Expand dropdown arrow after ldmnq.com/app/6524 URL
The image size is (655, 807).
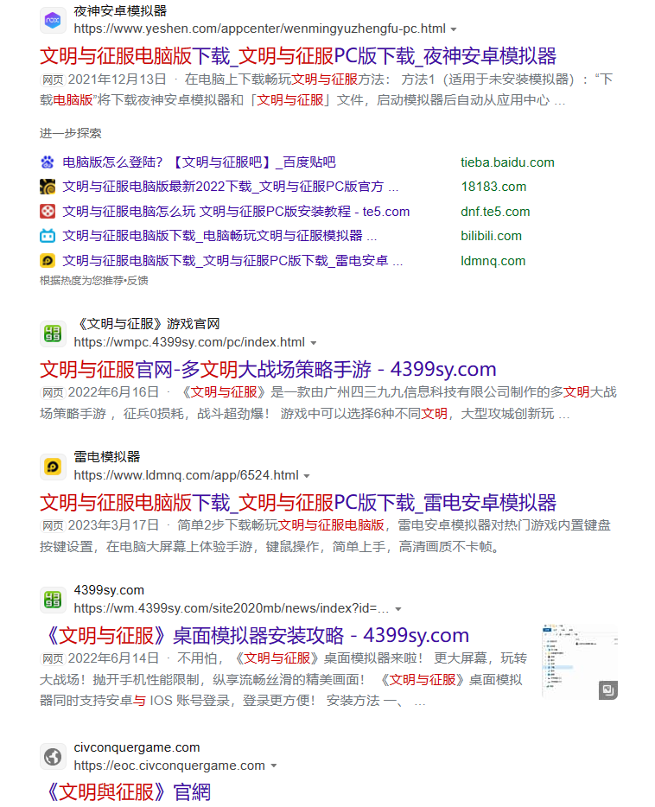pos(307,476)
